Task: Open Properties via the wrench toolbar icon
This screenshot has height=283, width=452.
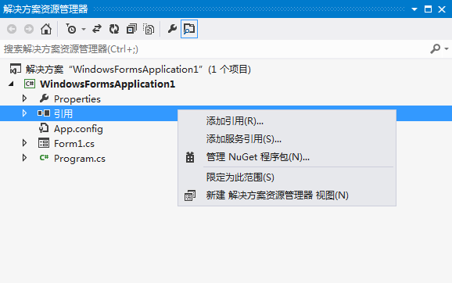Action: (172, 29)
